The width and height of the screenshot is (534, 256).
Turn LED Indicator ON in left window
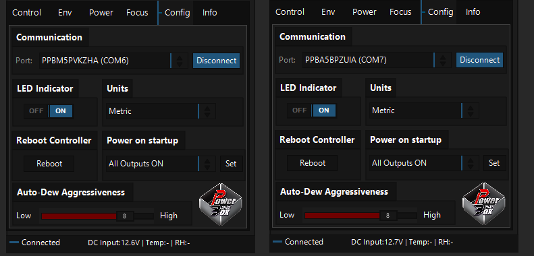[61, 111]
